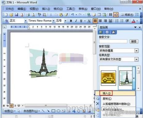This screenshot has height=118, width=143.
Task: Open Eiffel Tower clip dropdown bar
Action: coord(134,78)
